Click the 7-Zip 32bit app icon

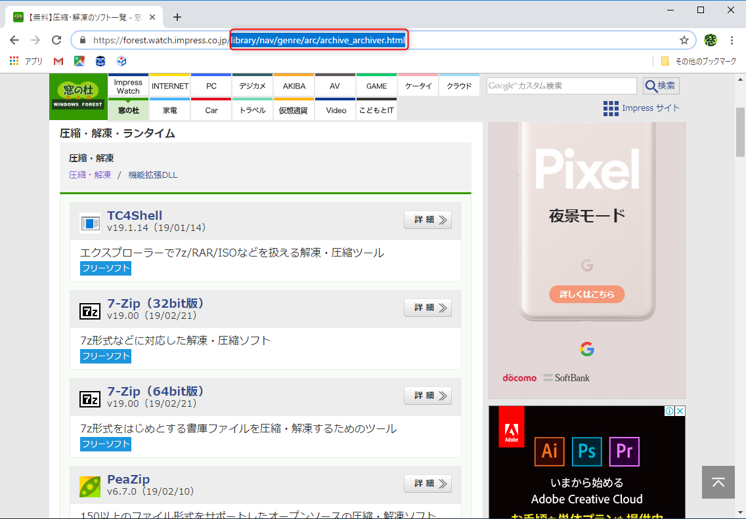[90, 311]
